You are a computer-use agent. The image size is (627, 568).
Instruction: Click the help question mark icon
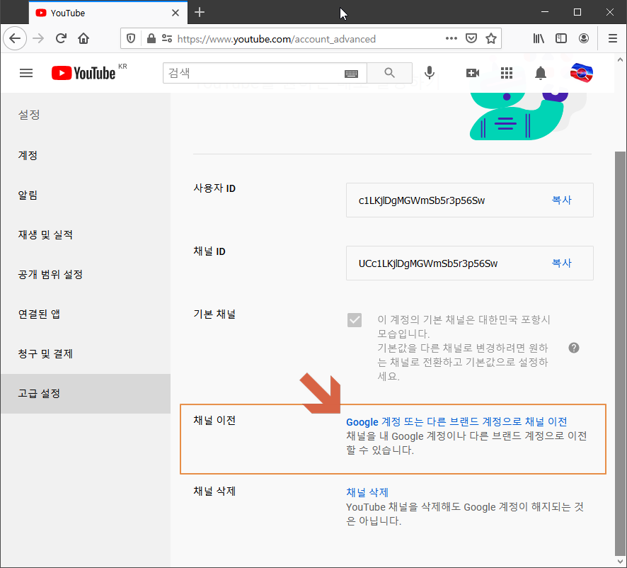pos(574,348)
